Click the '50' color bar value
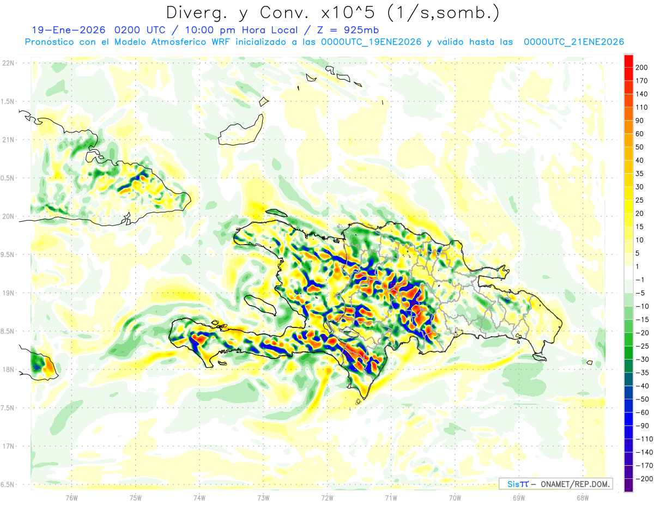 640,147
